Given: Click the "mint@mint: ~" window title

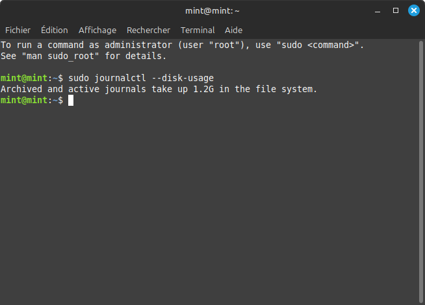Looking at the screenshot, I should (212, 10).
